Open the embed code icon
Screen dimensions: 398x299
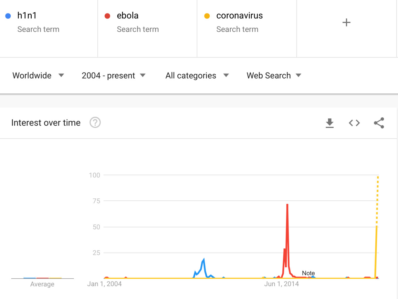click(354, 123)
